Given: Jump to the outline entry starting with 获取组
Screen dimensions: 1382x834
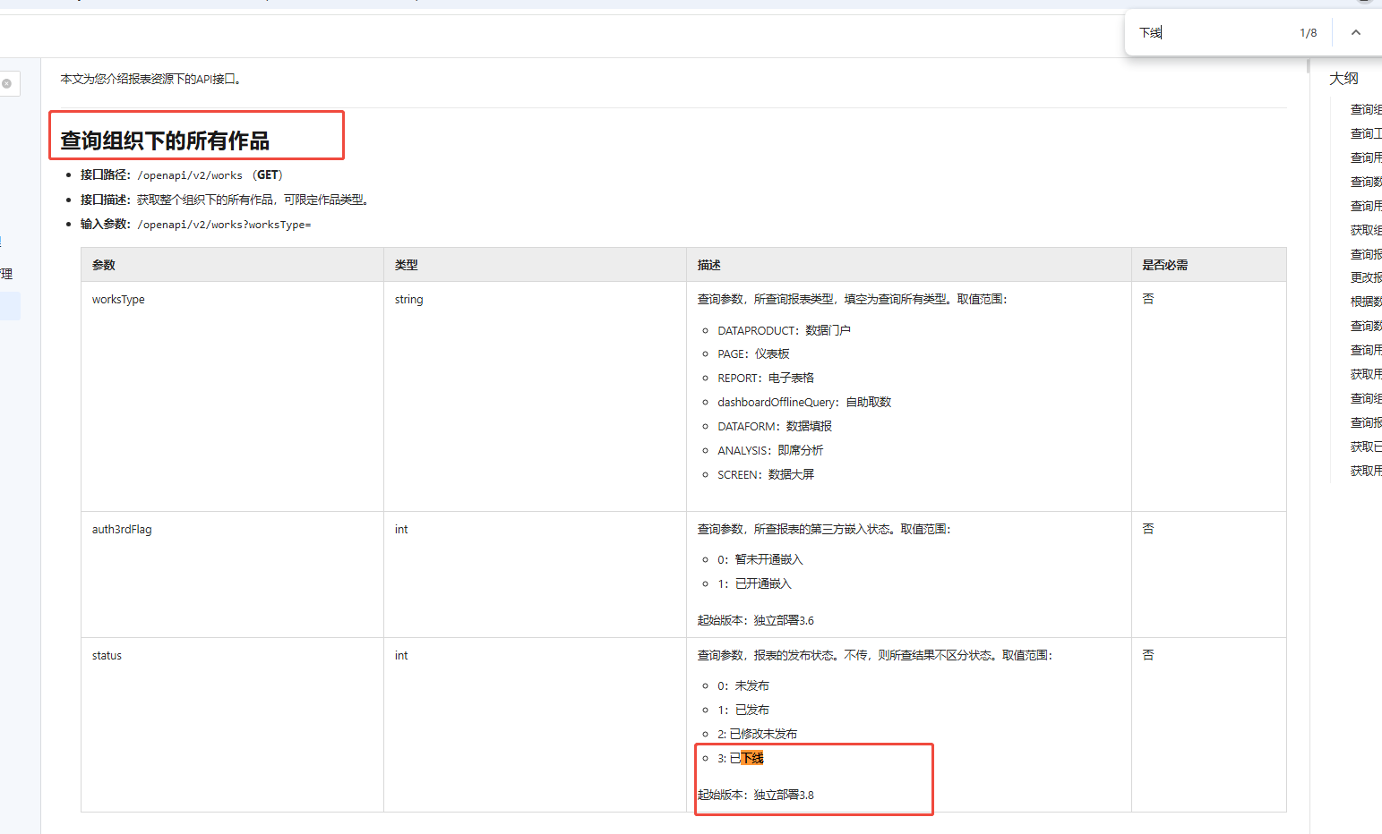Looking at the screenshot, I should click(x=1365, y=230).
